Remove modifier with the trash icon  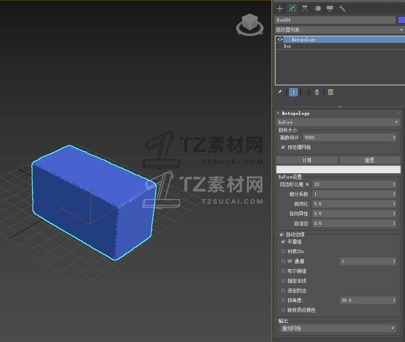pyautogui.click(x=317, y=93)
